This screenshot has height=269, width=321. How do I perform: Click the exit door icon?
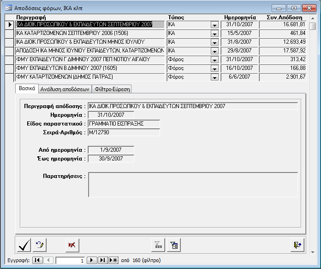297,245
